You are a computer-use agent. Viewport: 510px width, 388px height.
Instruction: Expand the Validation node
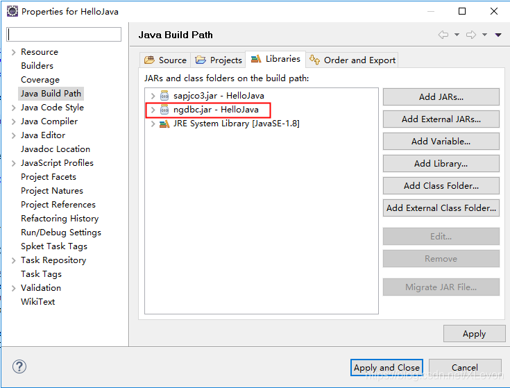[x=13, y=288]
